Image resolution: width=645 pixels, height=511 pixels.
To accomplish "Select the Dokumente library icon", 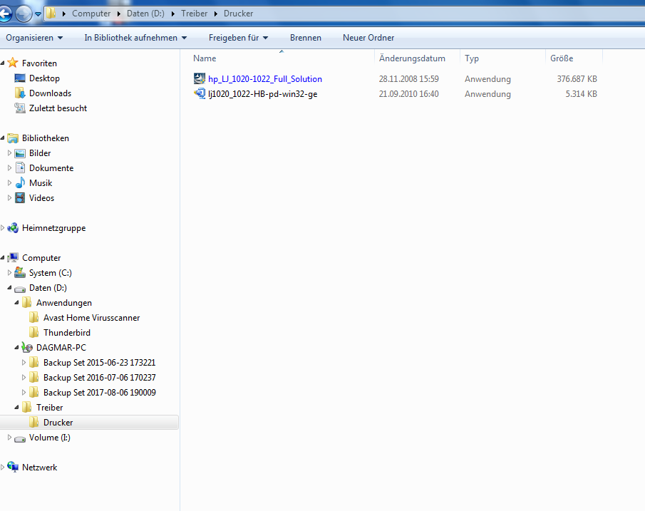I will (20, 168).
